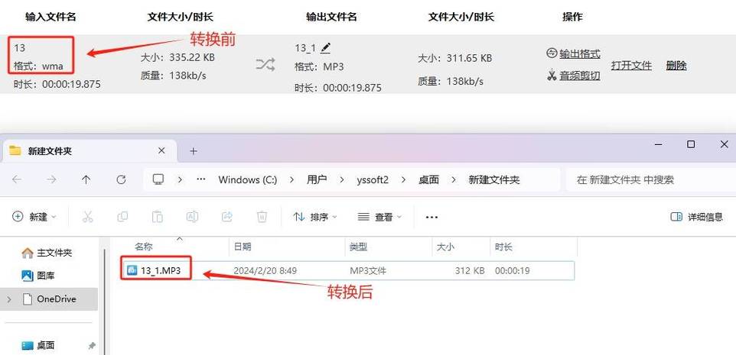Open the See more ellipsis menu
736x355 pixels.
pos(432,218)
